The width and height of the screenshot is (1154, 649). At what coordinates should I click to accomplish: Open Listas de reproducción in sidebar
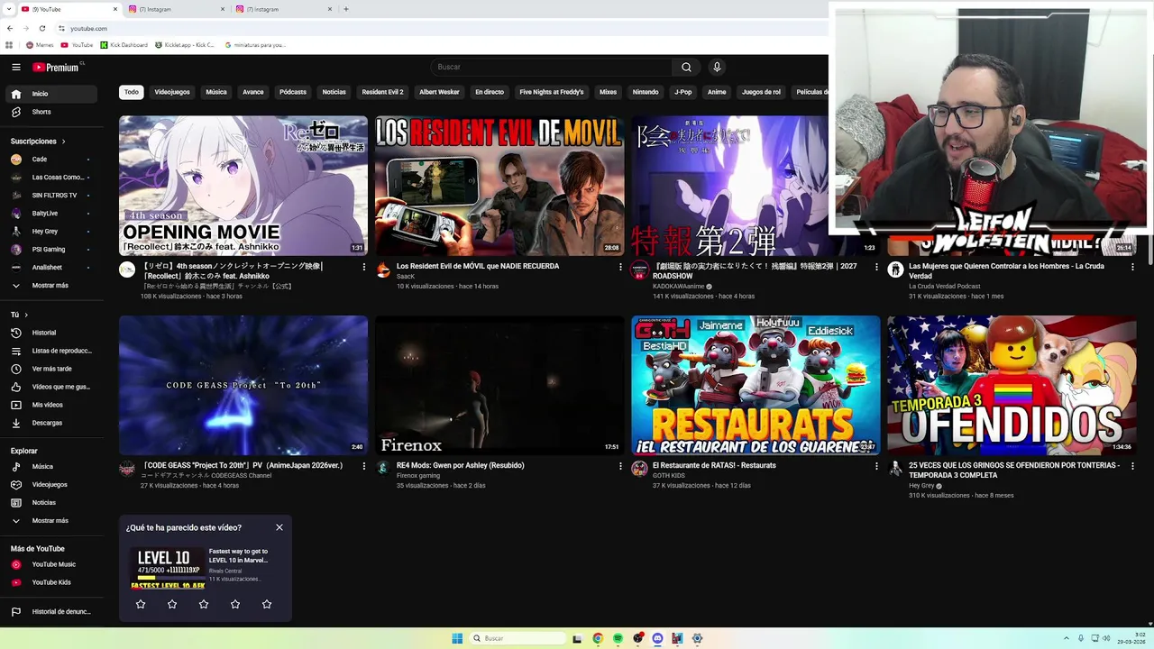(50, 351)
